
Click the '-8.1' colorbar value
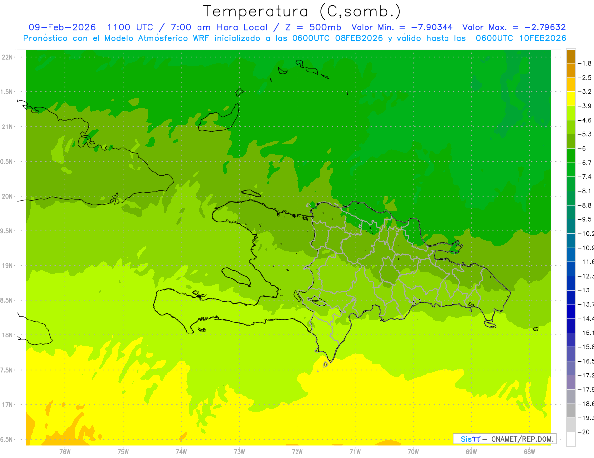tap(585, 191)
